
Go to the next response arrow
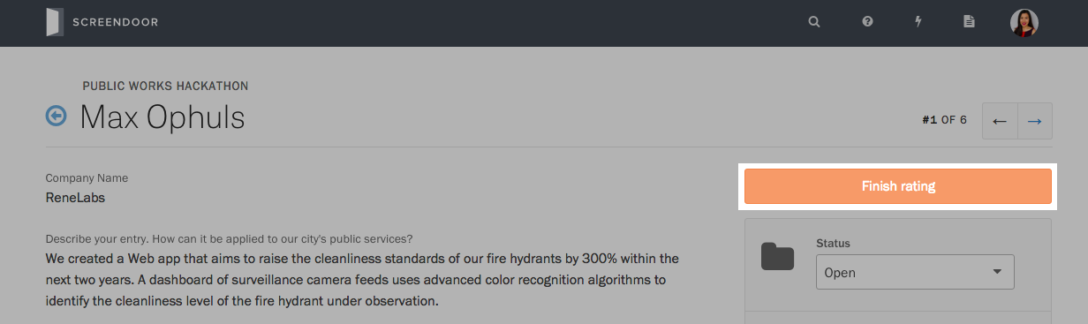click(x=1035, y=121)
